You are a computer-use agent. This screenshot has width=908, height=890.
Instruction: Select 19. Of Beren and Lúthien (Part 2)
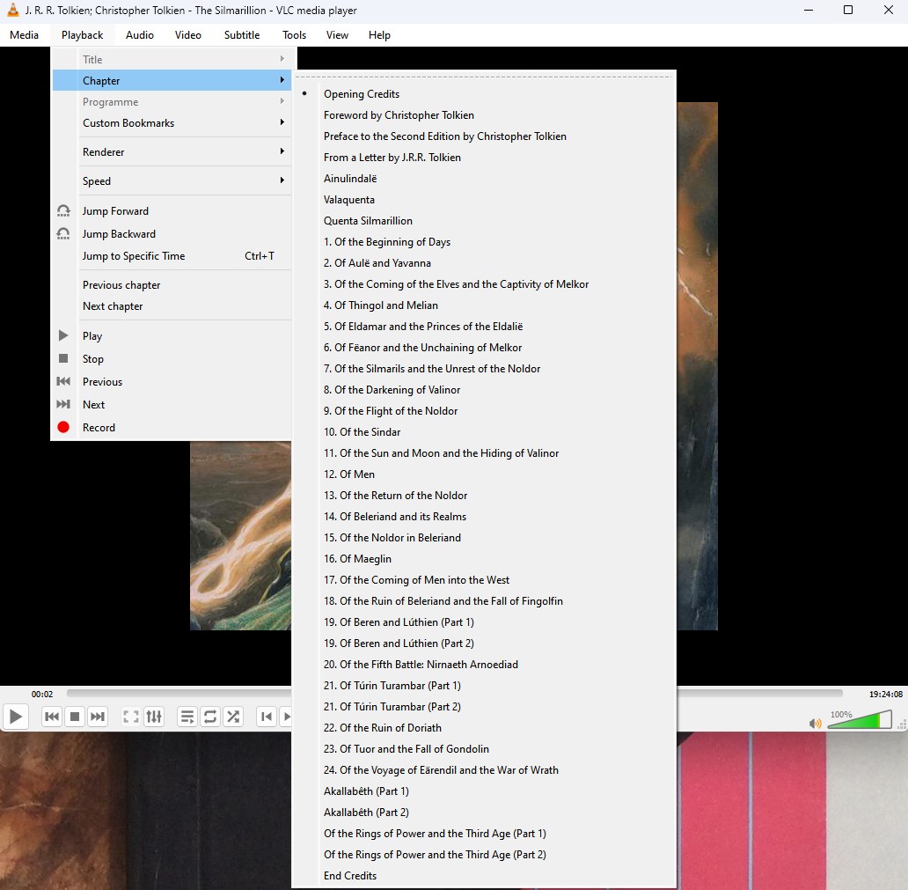tap(484, 644)
